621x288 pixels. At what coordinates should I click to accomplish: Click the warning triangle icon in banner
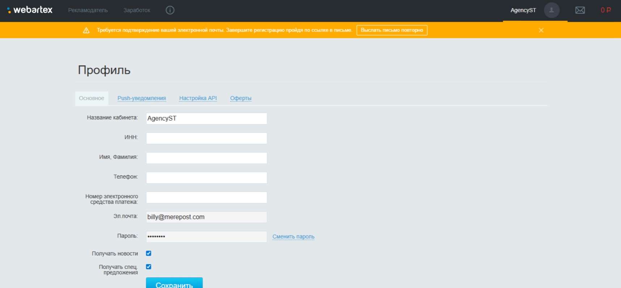click(86, 30)
